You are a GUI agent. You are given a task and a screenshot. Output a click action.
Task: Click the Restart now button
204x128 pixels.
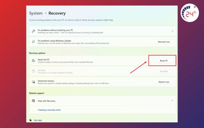tap(164, 82)
